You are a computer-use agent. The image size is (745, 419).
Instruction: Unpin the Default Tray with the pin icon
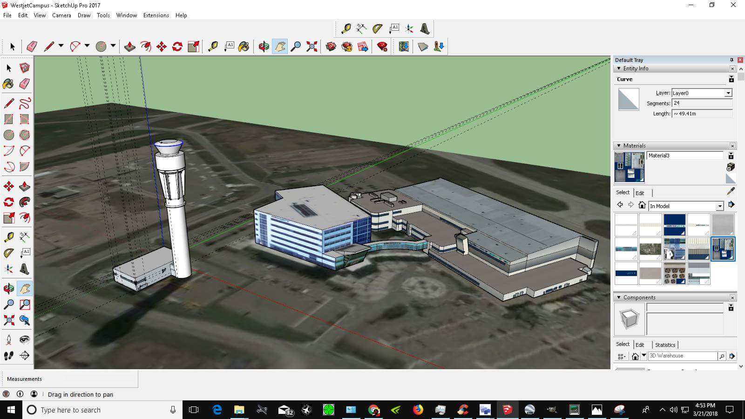731,60
